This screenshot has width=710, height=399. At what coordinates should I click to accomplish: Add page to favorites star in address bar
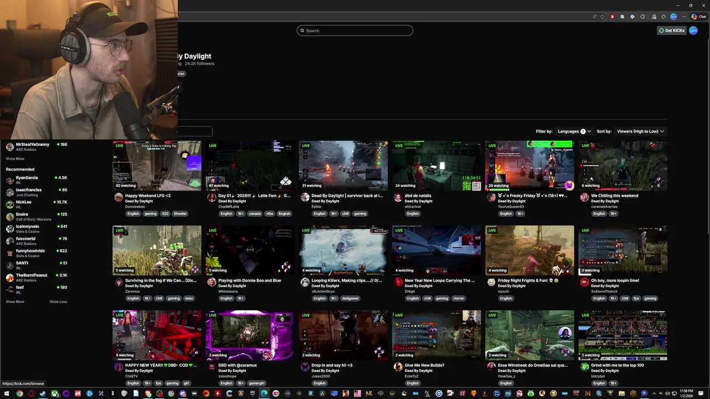coord(602,17)
